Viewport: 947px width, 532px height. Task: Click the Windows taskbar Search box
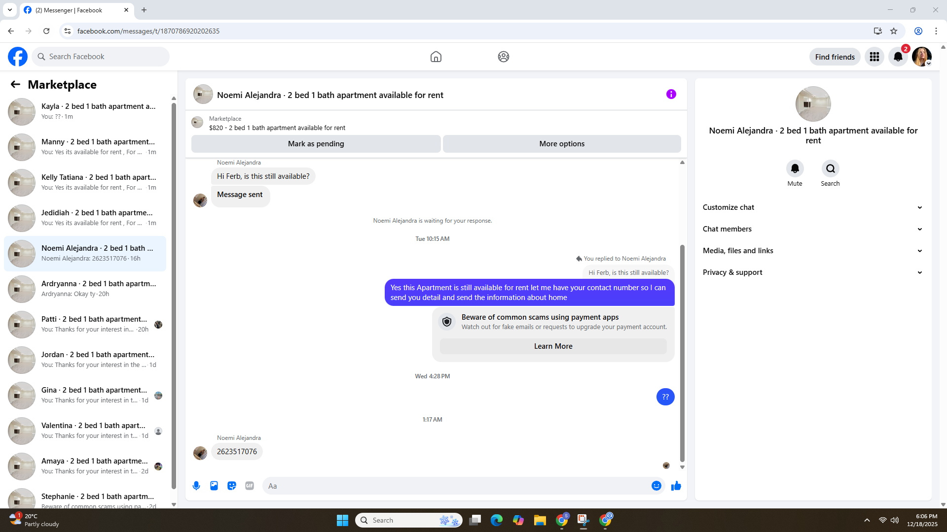tap(408, 520)
